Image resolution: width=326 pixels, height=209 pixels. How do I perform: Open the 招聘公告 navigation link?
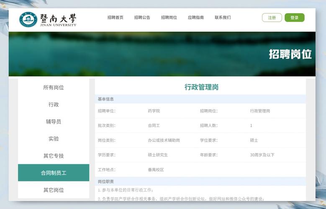pos(142,18)
